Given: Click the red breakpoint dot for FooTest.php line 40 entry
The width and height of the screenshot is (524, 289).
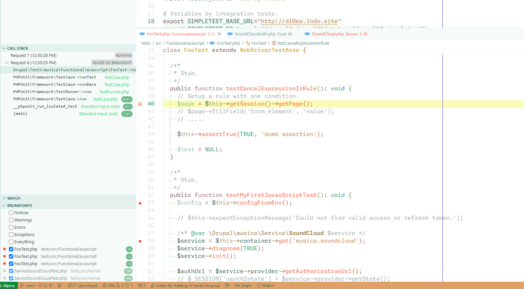Looking at the screenshot, I should pos(4,249).
